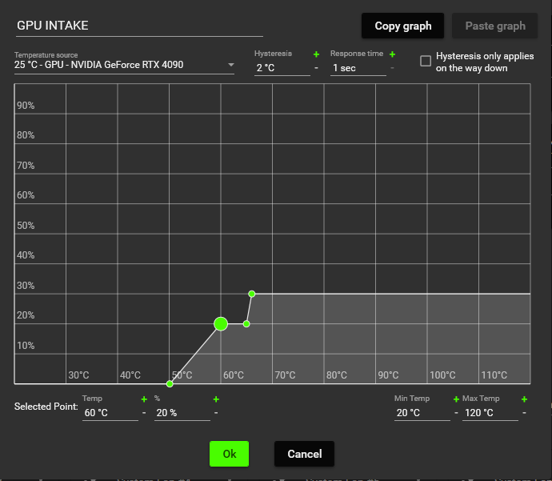552x481 pixels.
Task: Edit the Hysteresis 2 °C field
Action: pyautogui.click(x=282, y=68)
